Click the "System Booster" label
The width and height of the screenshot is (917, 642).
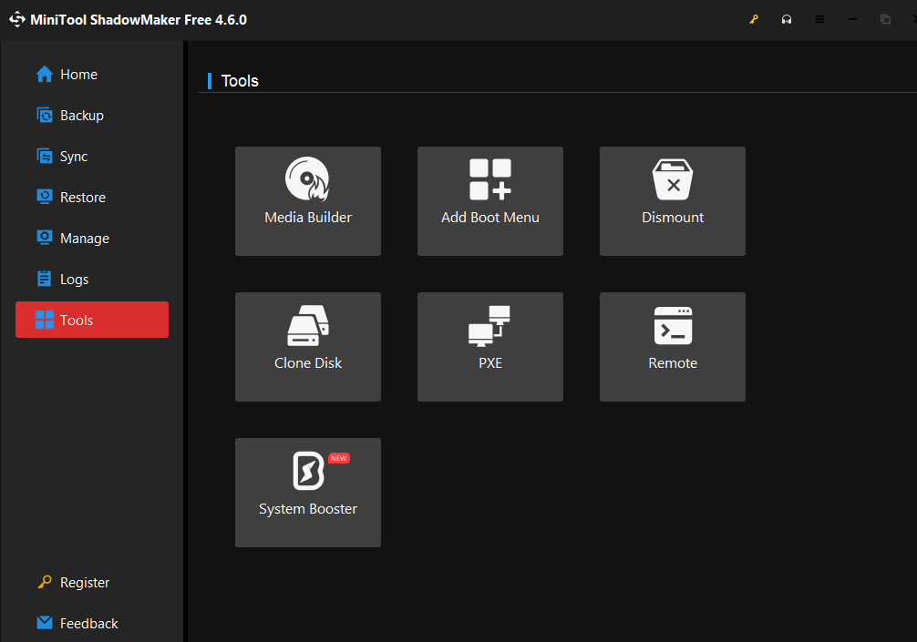pos(307,509)
